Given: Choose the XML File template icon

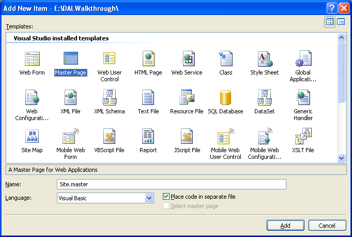Looking at the screenshot, I should pos(71,97).
